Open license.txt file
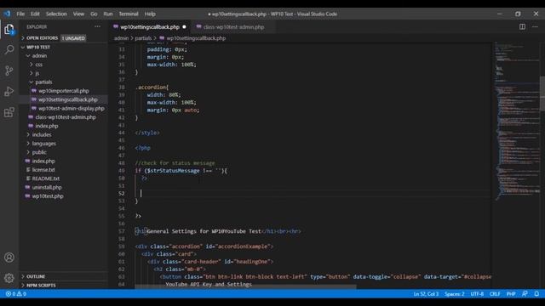Screen dimensions: 545x306 pyautogui.click(x=43, y=170)
